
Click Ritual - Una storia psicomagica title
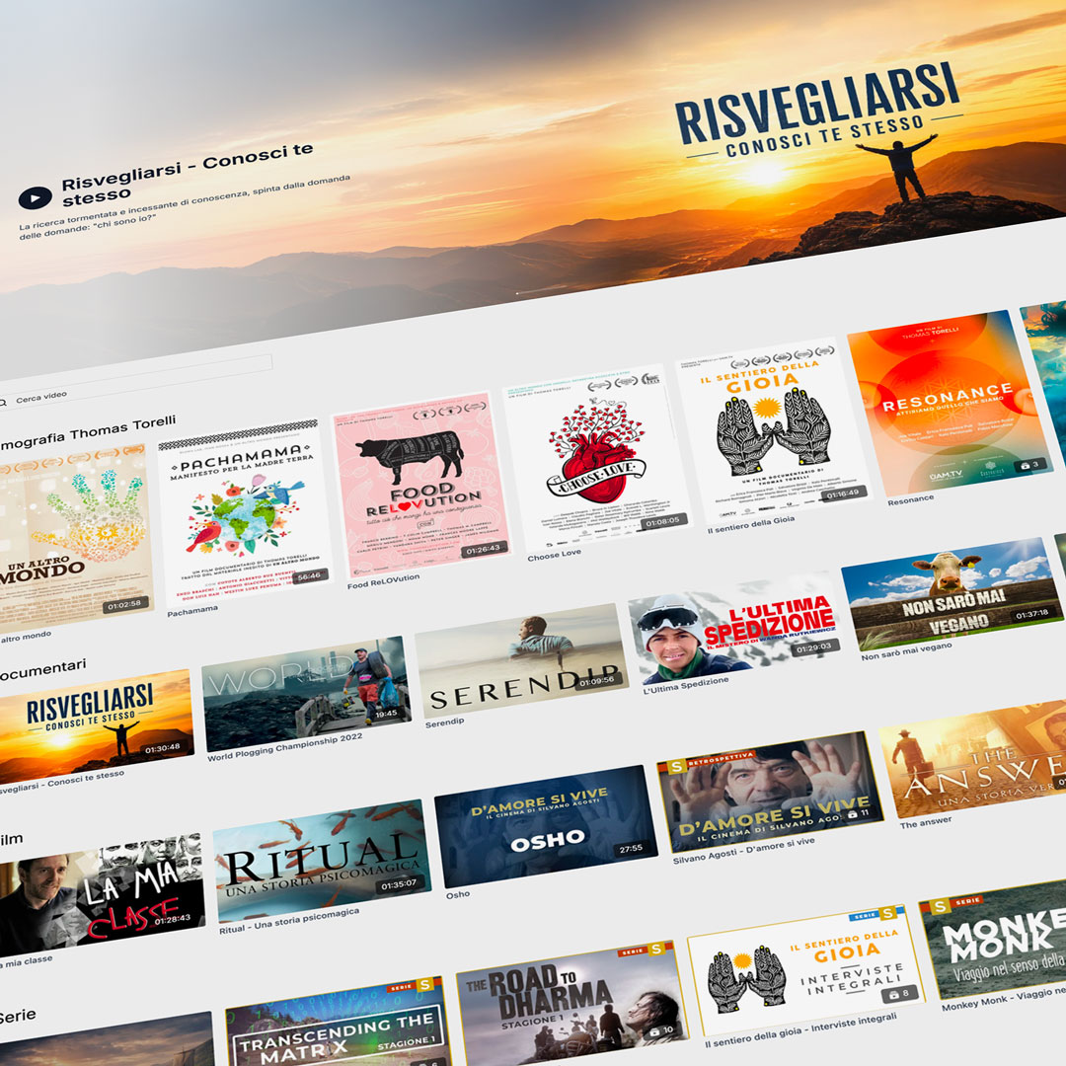[289, 921]
